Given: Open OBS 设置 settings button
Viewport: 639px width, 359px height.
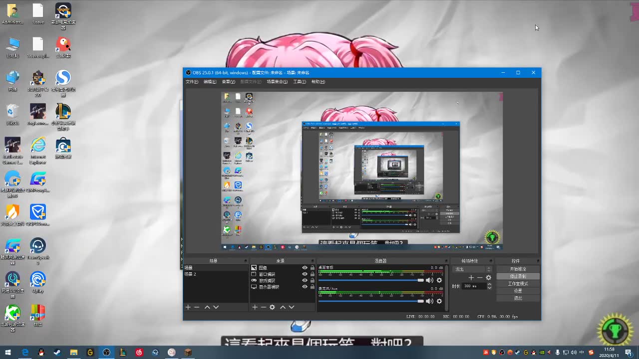Looking at the screenshot, I should point(518,291).
